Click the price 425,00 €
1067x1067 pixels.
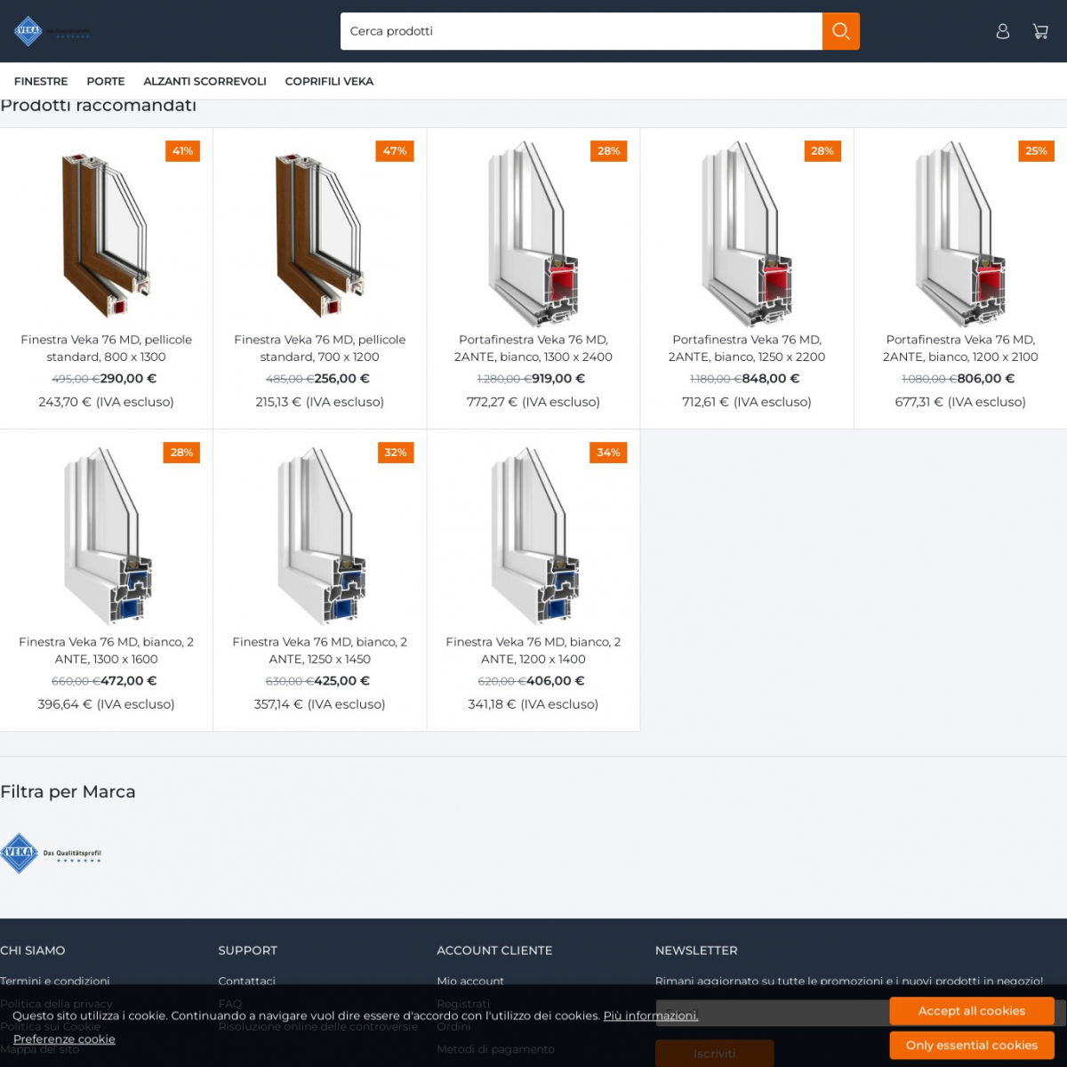[x=341, y=681]
